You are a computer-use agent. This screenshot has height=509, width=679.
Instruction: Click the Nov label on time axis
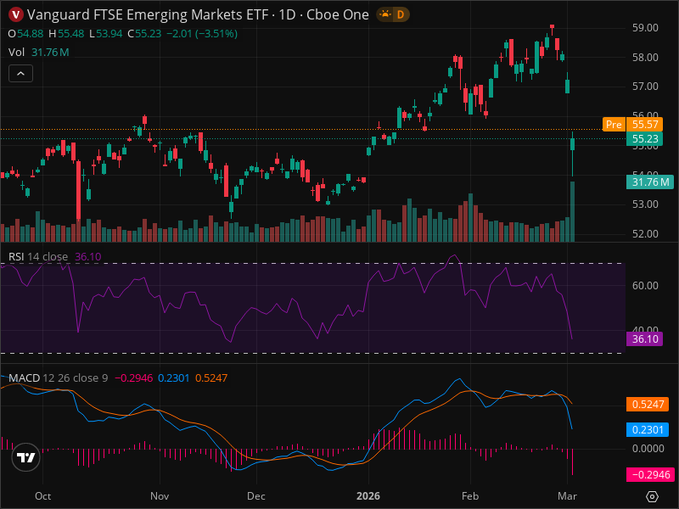pos(160,496)
